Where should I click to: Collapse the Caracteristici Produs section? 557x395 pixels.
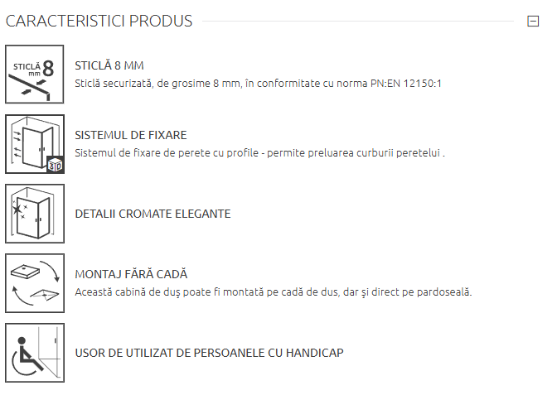click(x=533, y=22)
